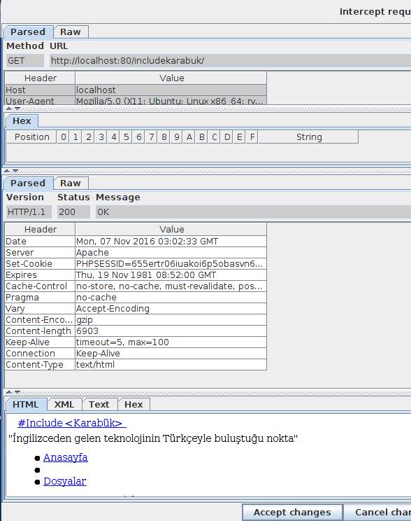This screenshot has height=521, width=411.
Task: Follow the #Include <Karabük> link
Action: (x=71, y=423)
